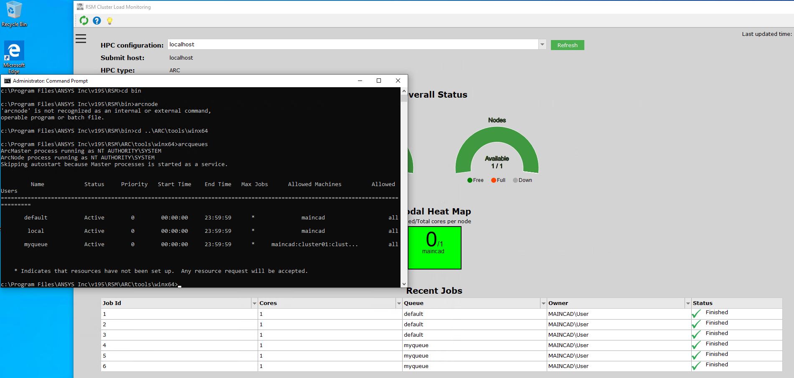Click the green checkmark for job 5
This screenshot has height=378, width=794.
point(696,355)
